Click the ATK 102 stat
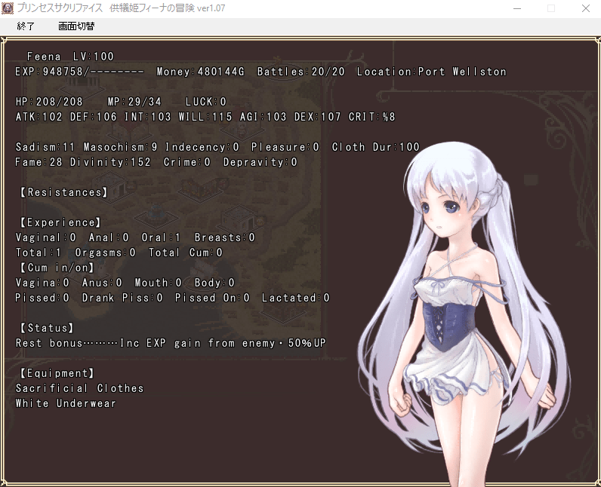The image size is (601, 487). (x=41, y=117)
